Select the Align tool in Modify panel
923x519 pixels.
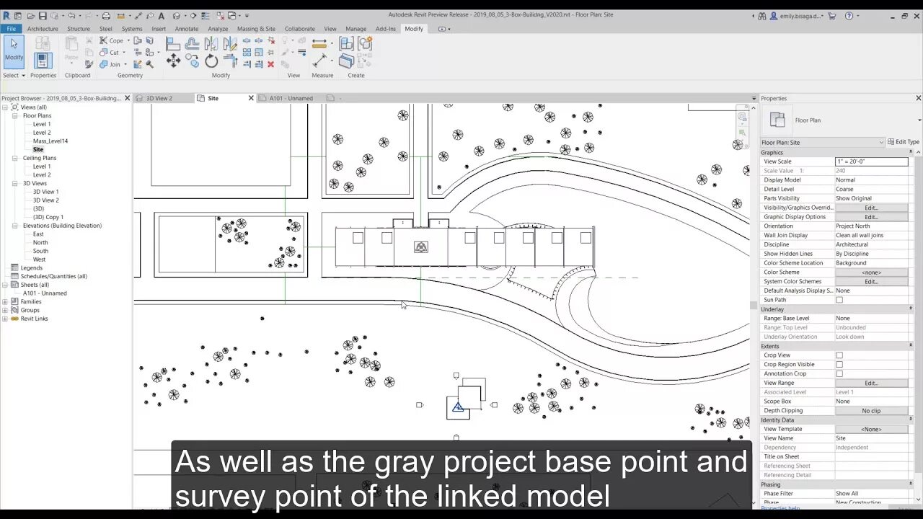pos(173,43)
